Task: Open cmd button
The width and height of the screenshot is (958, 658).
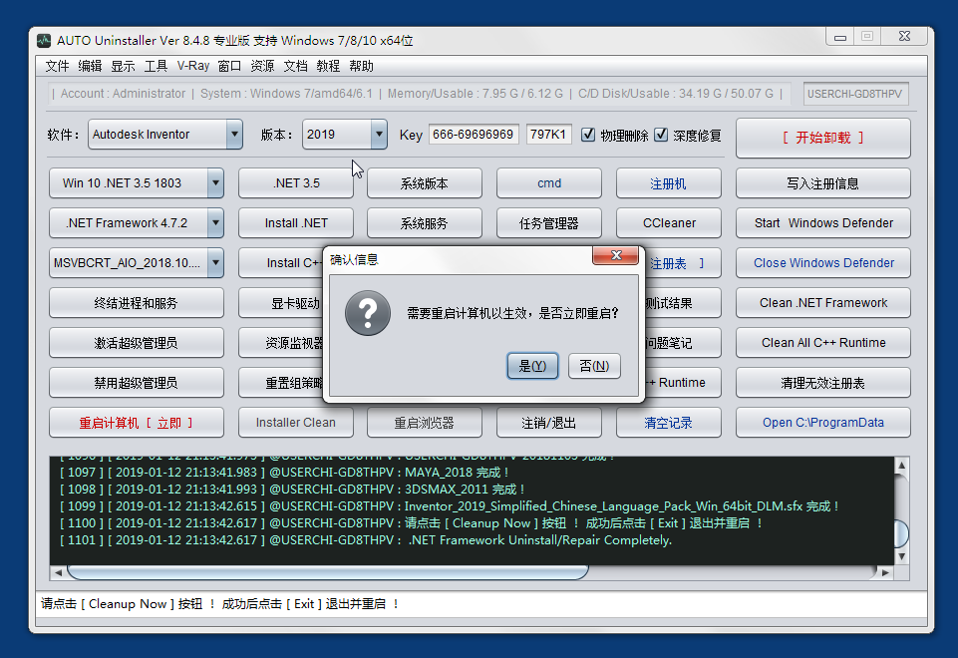Action: click(x=548, y=183)
